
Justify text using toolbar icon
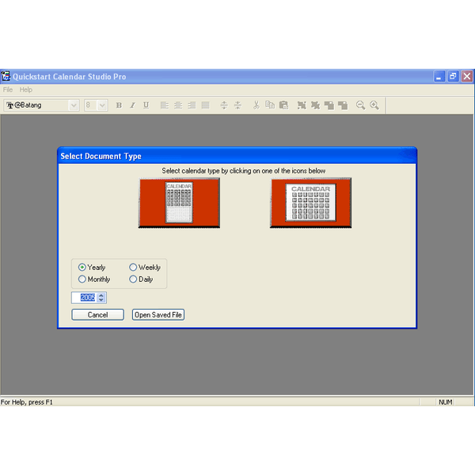click(x=205, y=105)
